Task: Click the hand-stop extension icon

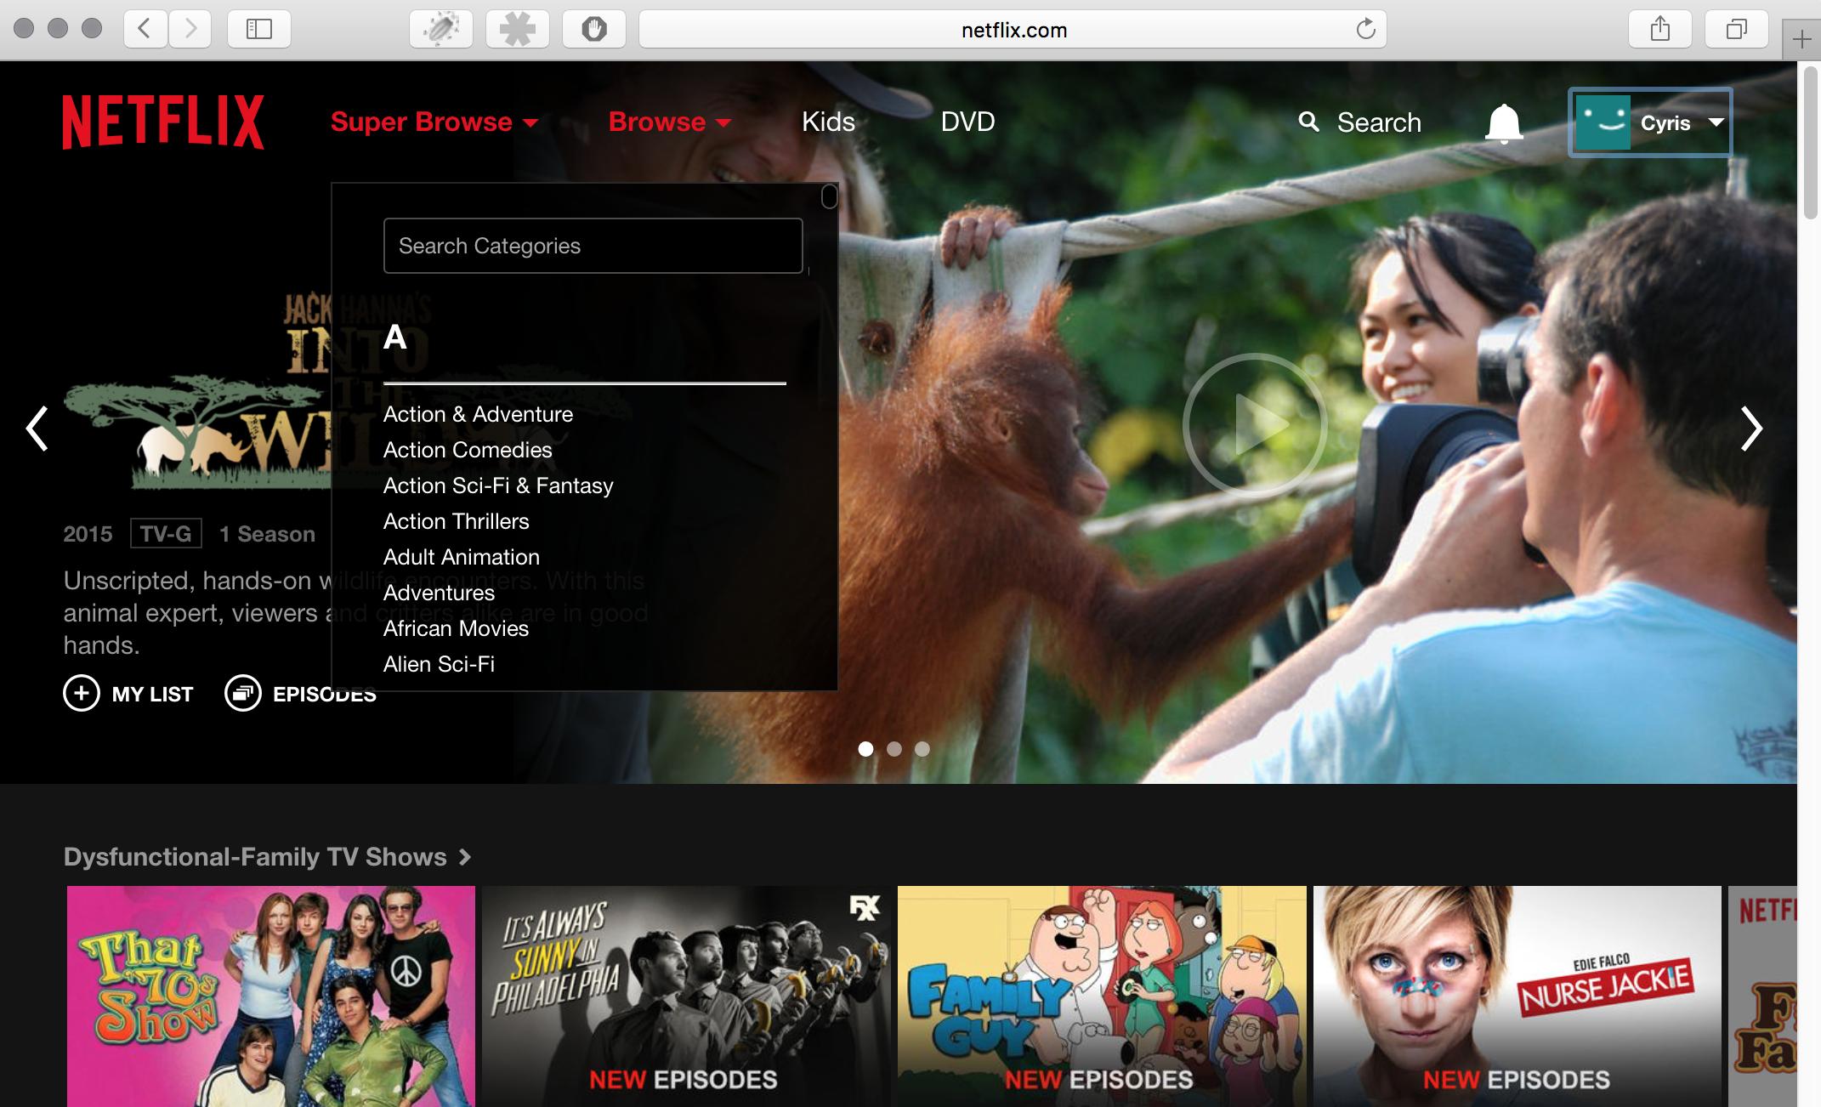Action: tap(594, 30)
